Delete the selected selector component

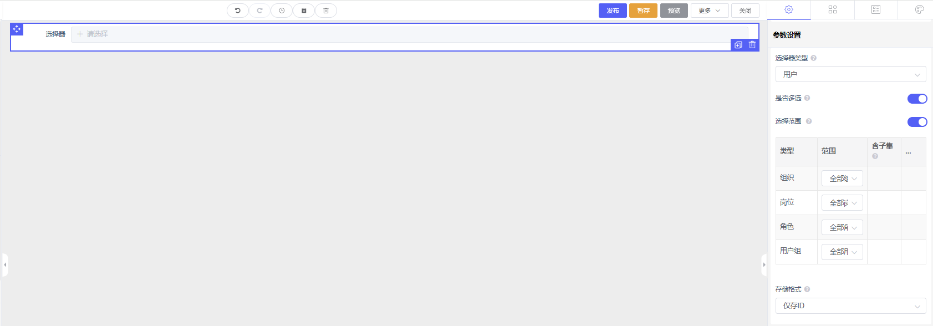point(752,45)
